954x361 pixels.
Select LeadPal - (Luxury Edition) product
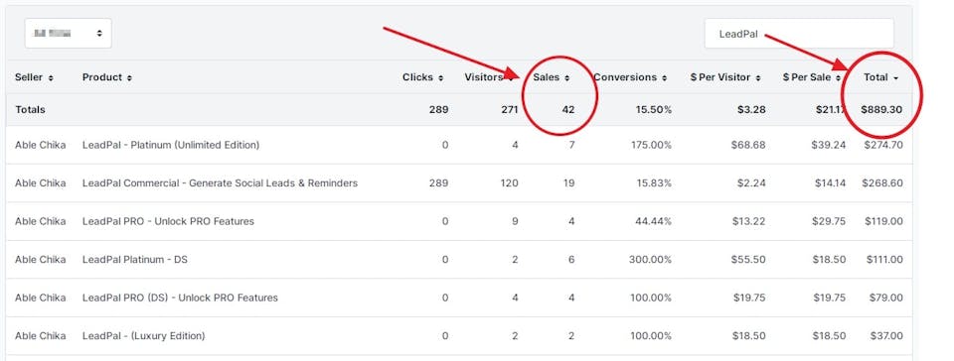(x=143, y=335)
